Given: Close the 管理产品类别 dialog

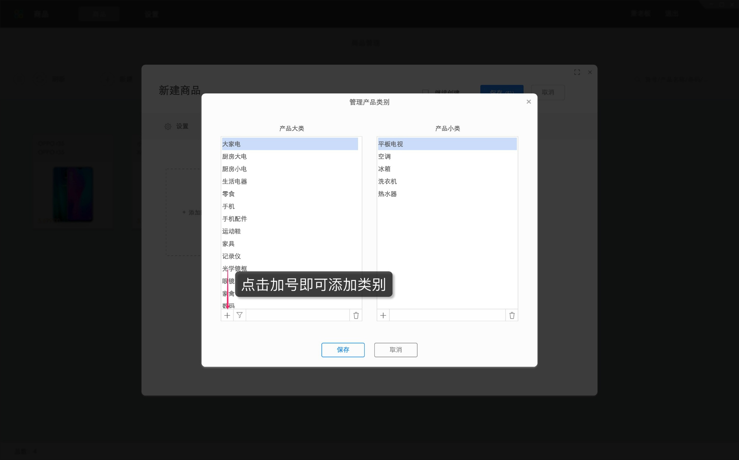Looking at the screenshot, I should pyautogui.click(x=528, y=102).
